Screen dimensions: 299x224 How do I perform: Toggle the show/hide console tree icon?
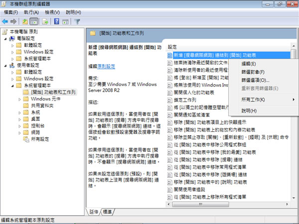34,21
